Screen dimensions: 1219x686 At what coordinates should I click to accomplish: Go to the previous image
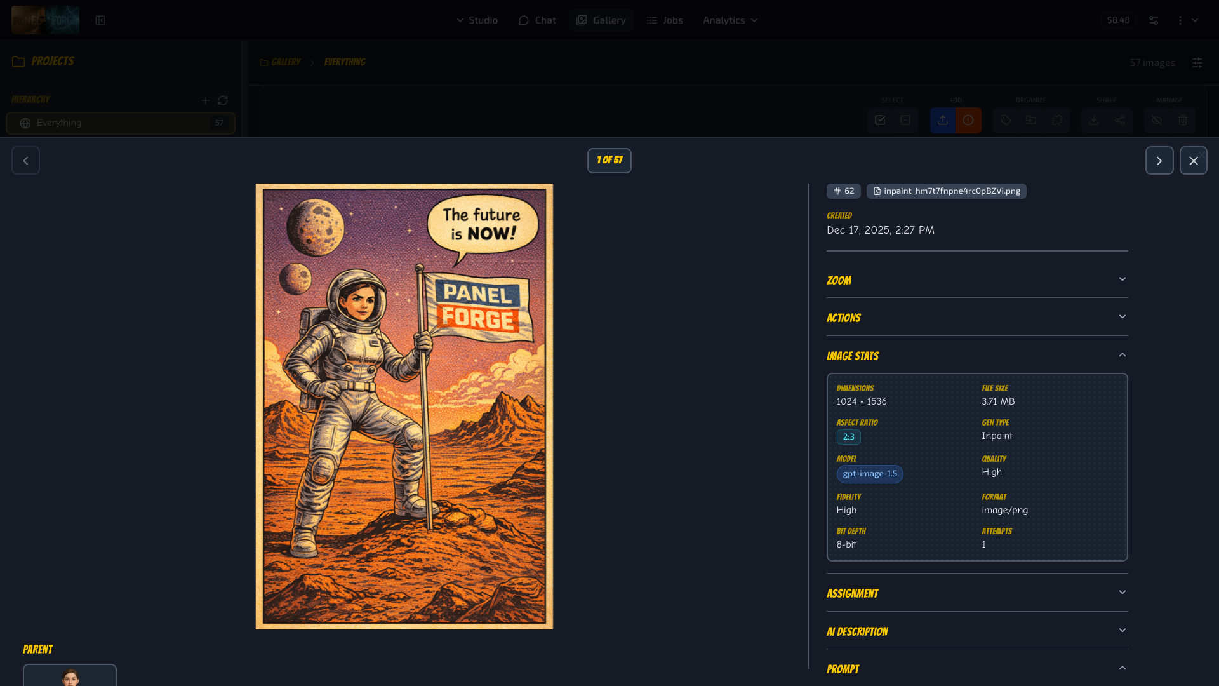(25, 161)
